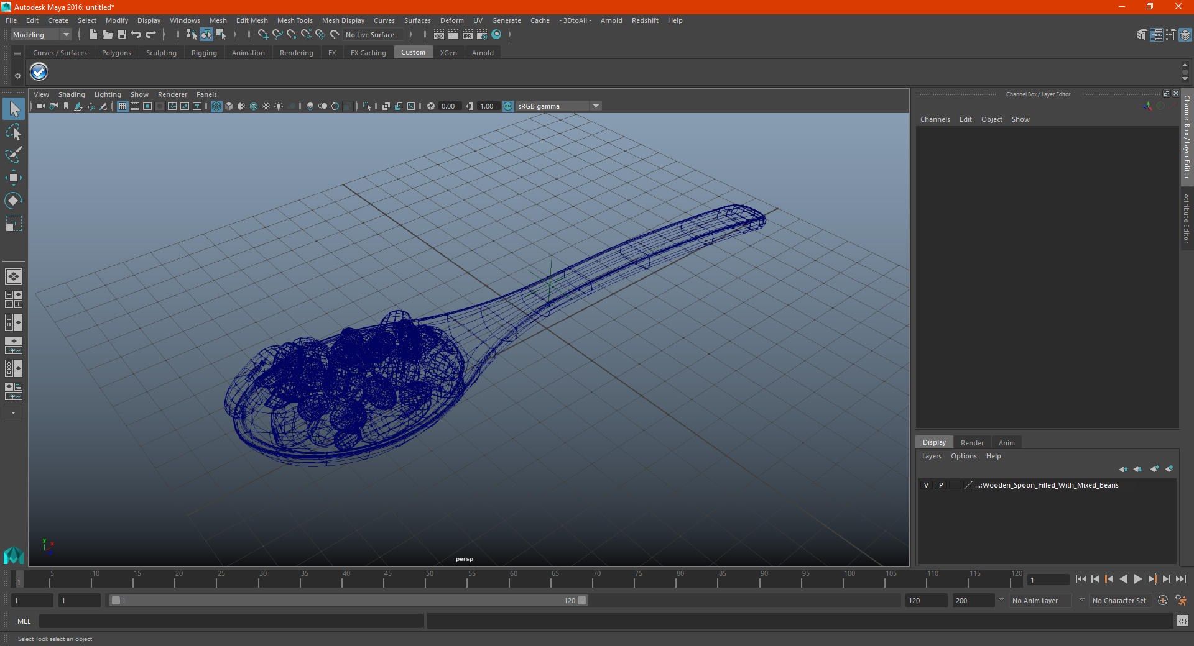This screenshot has width=1194, height=646.
Task: Click the Snap to curves icon
Action: click(x=277, y=35)
